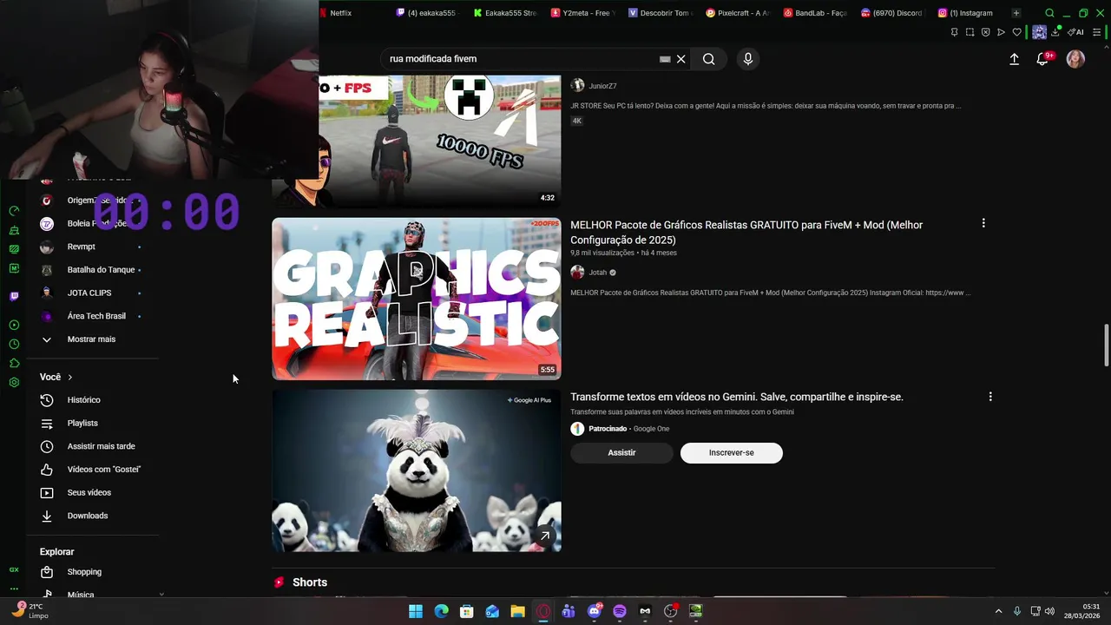Click the upload/create arrow icon

1014,59
